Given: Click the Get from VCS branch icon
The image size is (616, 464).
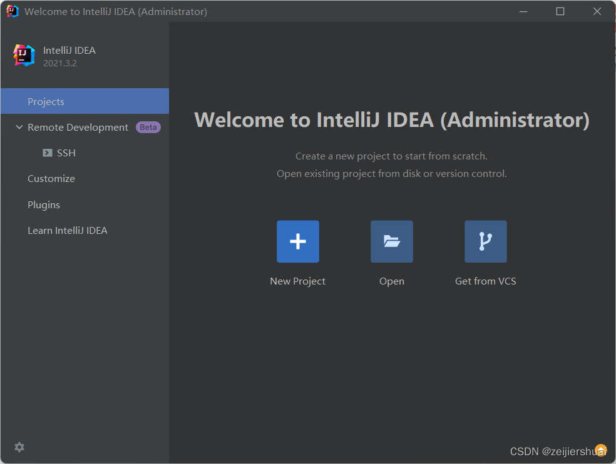Looking at the screenshot, I should tap(486, 241).
